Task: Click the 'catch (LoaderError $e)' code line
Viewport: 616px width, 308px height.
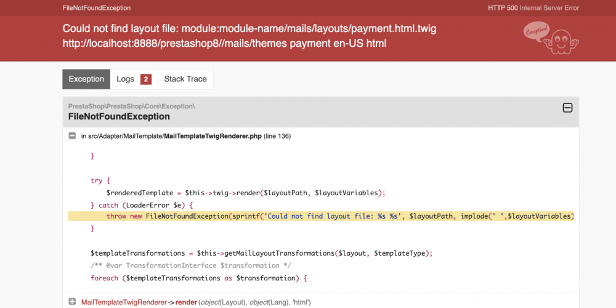Action: (142, 205)
